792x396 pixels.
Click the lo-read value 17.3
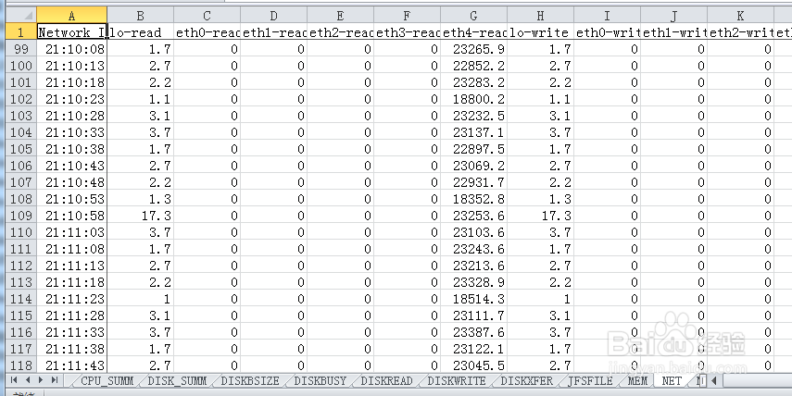(x=141, y=216)
